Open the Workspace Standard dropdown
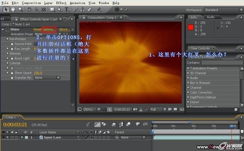Screen dimensions: 244x151 click(x=224, y=10)
